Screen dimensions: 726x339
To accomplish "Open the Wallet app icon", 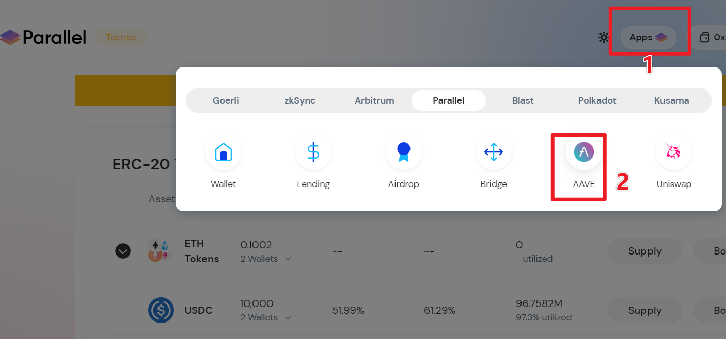I will coord(224,152).
